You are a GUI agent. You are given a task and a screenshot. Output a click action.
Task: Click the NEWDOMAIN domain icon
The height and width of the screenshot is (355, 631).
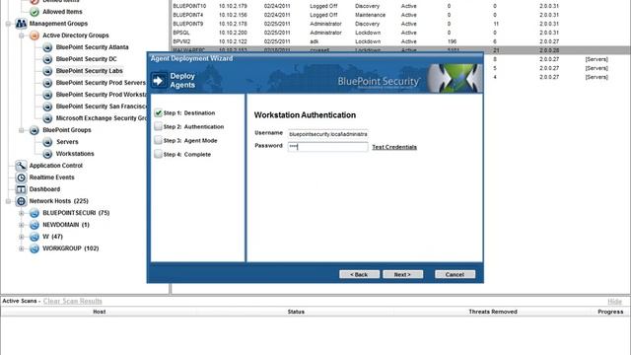click(x=35, y=225)
